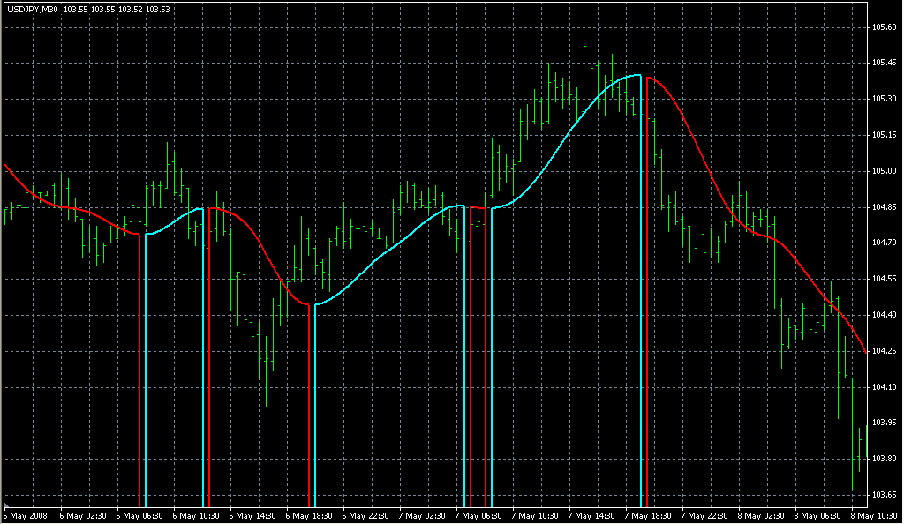Click the 5 May 2008 date label
Screen dimensions: 904x524
coord(26,515)
